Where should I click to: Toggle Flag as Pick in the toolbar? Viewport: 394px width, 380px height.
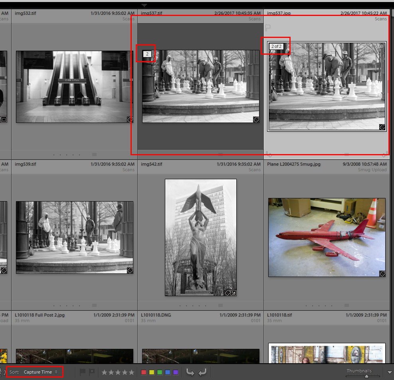click(x=82, y=372)
